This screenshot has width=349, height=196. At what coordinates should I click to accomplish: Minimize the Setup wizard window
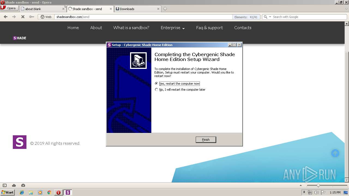pyautogui.click(x=230, y=45)
